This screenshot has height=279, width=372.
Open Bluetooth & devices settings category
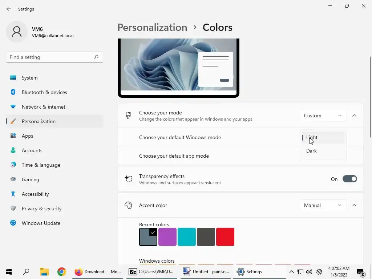54,92
